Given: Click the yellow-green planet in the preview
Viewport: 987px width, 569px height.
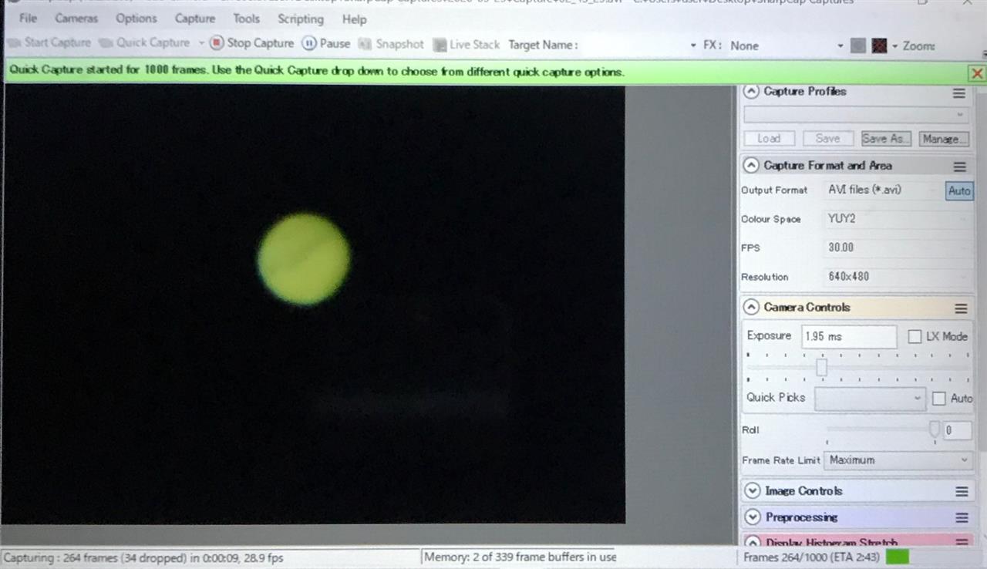Looking at the screenshot, I should click(x=303, y=259).
